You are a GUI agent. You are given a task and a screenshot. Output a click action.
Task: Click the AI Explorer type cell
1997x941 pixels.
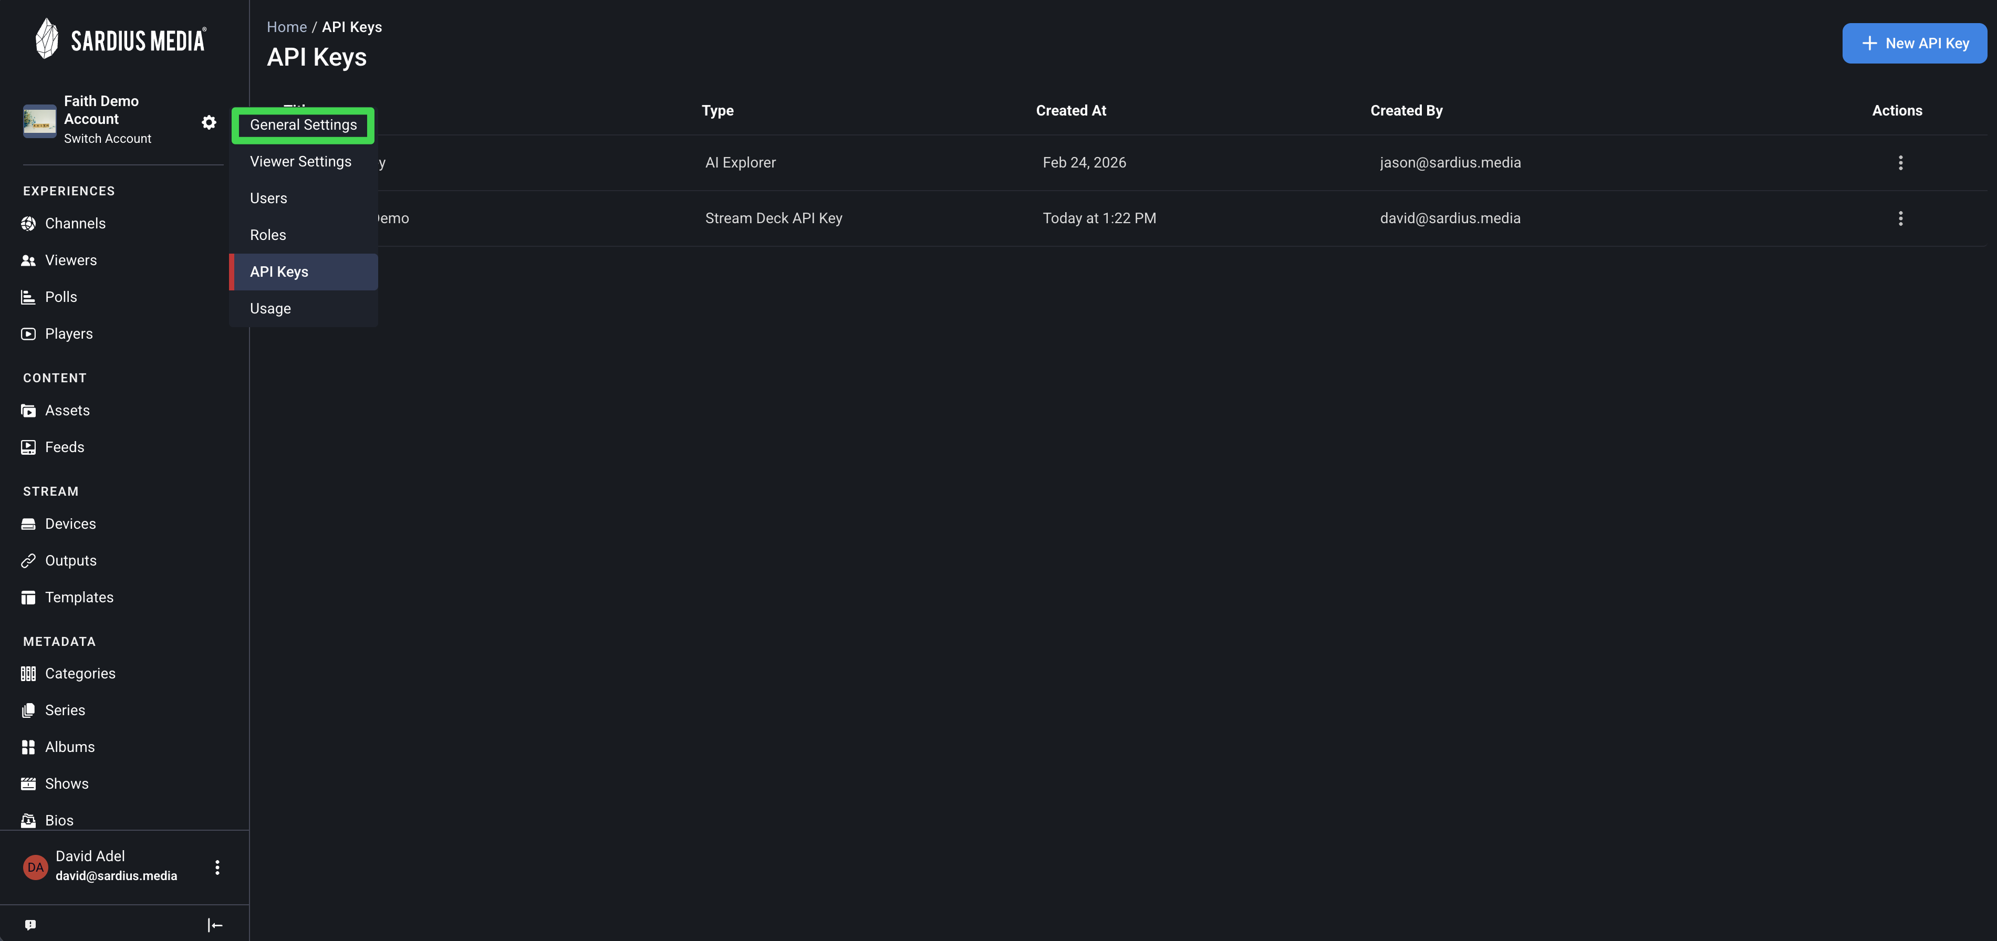pyautogui.click(x=741, y=163)
